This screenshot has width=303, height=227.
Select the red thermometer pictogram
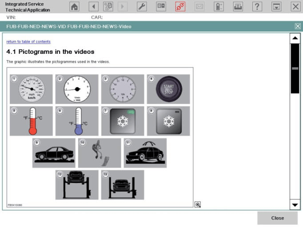(x=31, y=121)
